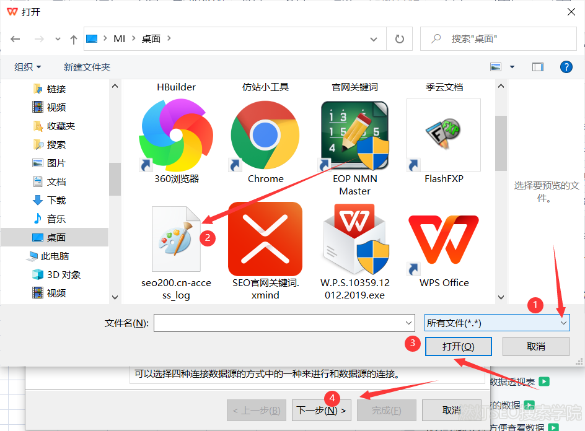Open the 文档 sidebar folder

(50, 181)
